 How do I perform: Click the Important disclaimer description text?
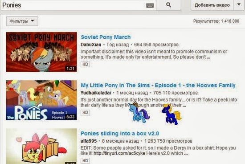[x=154, y=54]
